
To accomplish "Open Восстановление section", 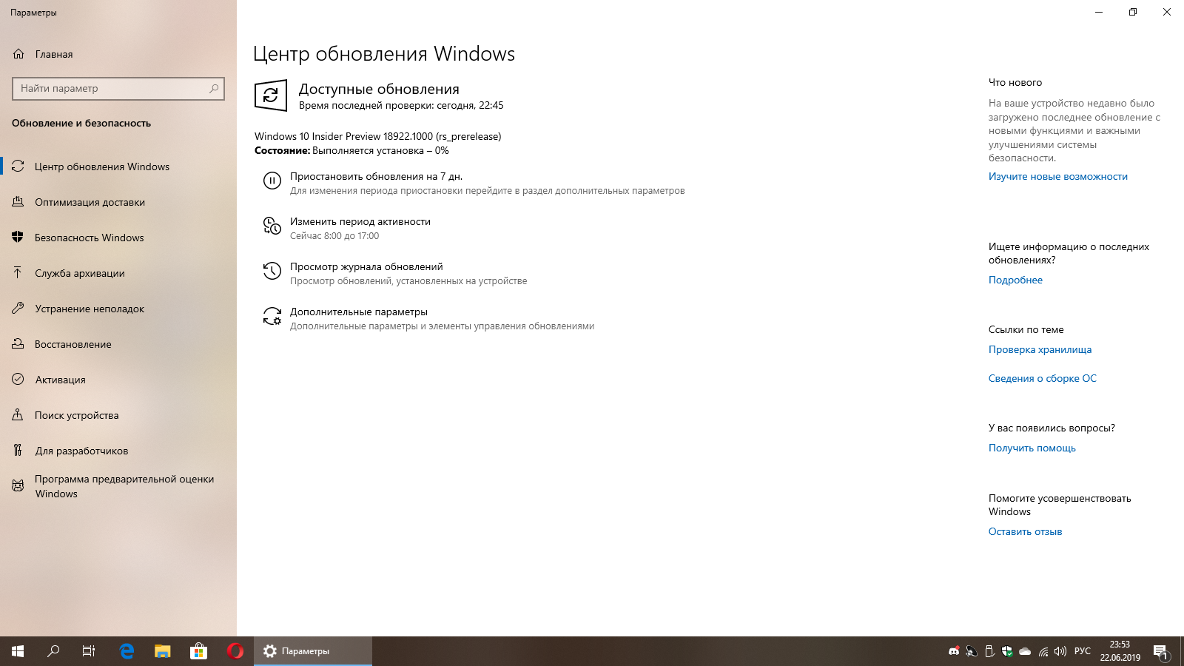I will pos(118,344).
